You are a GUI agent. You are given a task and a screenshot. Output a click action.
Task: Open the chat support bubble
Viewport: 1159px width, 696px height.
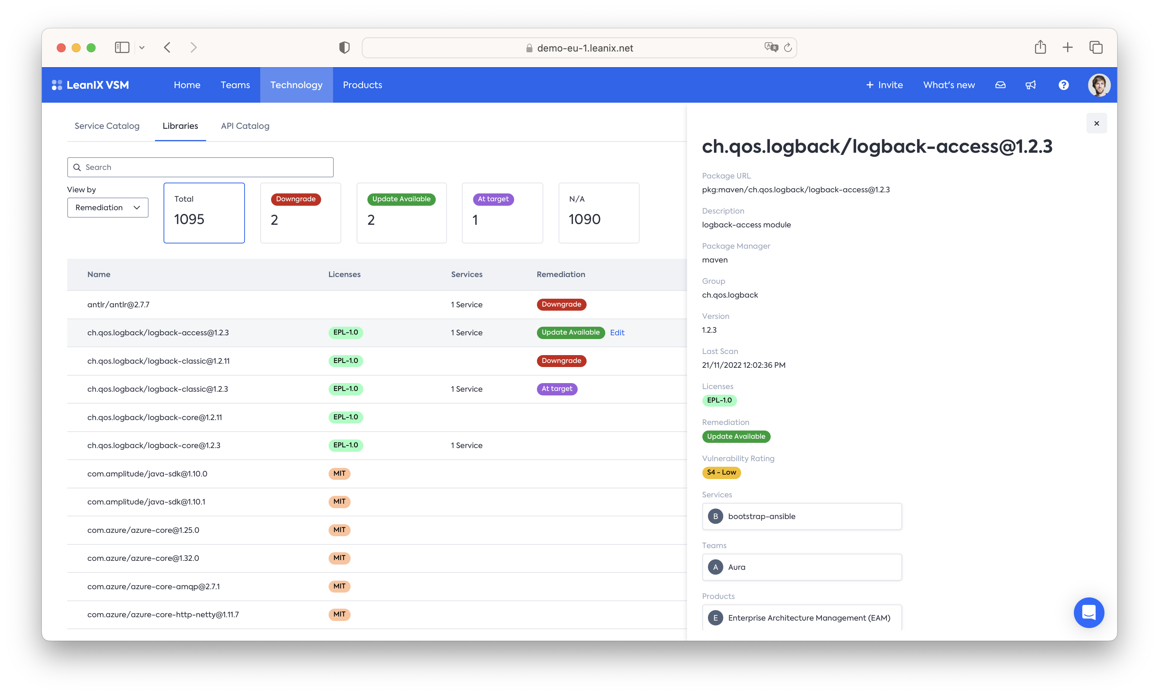pyautogui.click(x=1089, y=612)
